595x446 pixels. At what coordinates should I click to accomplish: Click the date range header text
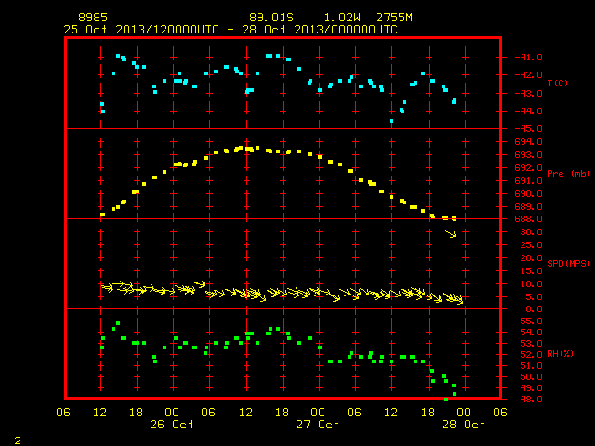(231, 30)
